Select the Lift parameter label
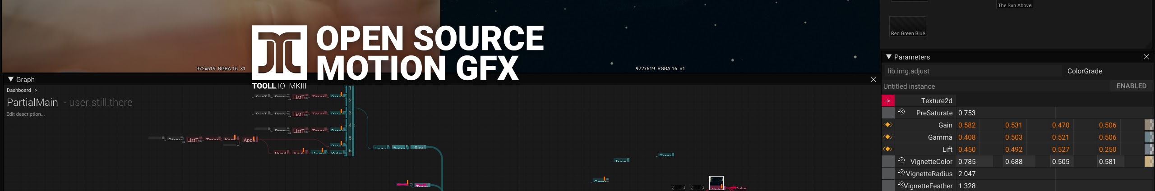Screen dimensions: 1155x191 point(947,150)
